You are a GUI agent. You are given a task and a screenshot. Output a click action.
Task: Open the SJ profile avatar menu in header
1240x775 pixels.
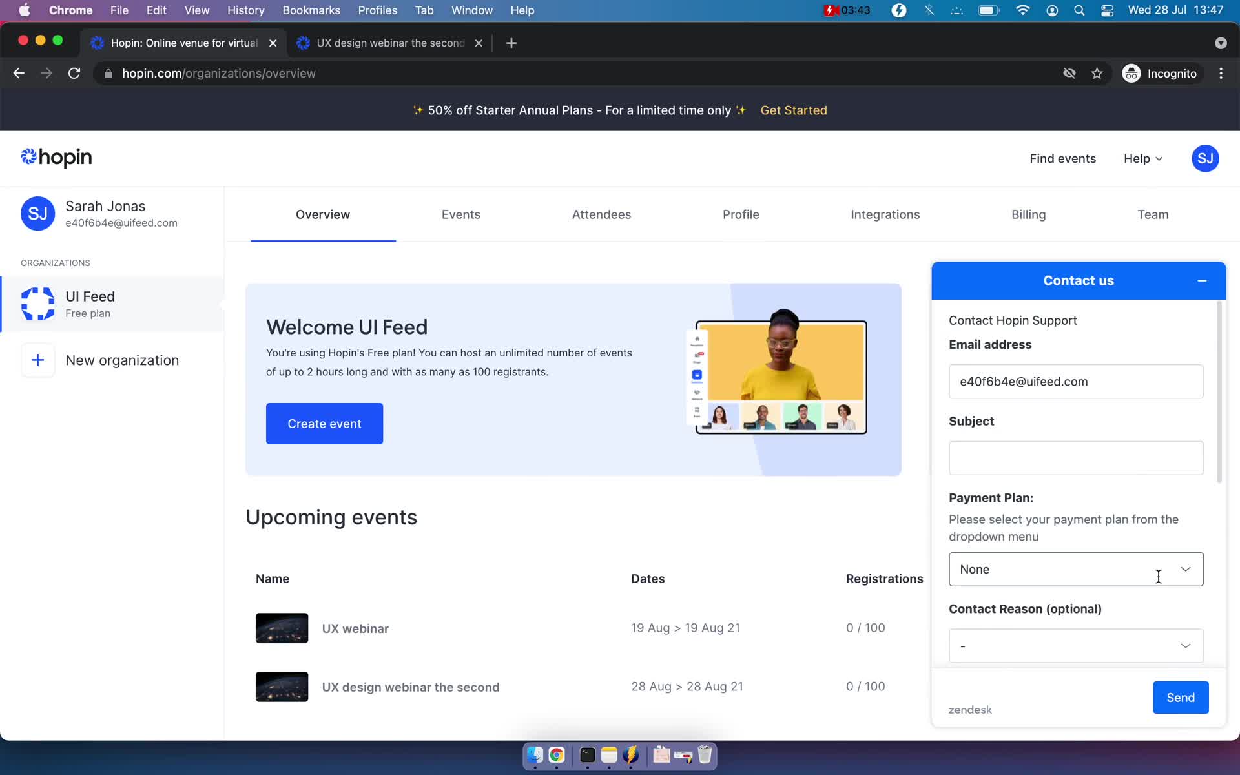click(1205, 158)
